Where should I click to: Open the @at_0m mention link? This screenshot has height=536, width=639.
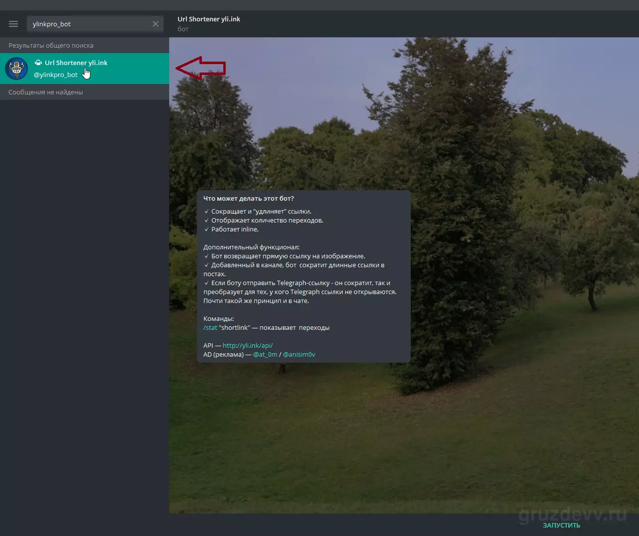click(265, 354)
